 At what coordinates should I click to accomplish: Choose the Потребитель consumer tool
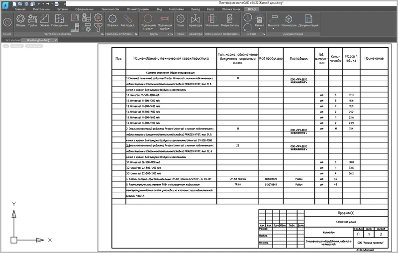tap(230, 20)
